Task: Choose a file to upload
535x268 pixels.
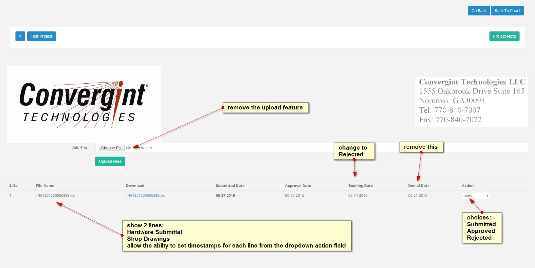Action: click(x=112, y=148)
